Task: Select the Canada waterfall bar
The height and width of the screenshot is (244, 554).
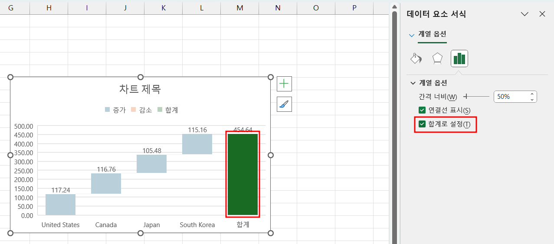Action: click(106, 184)
